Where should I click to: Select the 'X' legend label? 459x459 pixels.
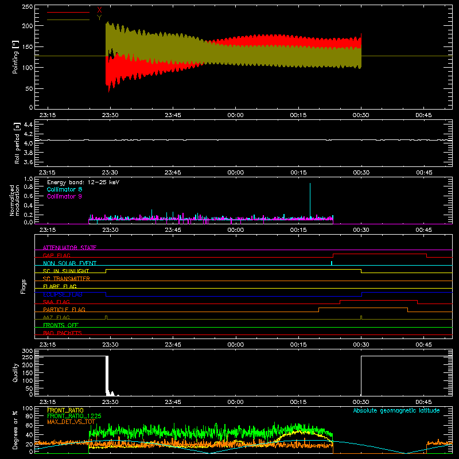tap(99, 10)
